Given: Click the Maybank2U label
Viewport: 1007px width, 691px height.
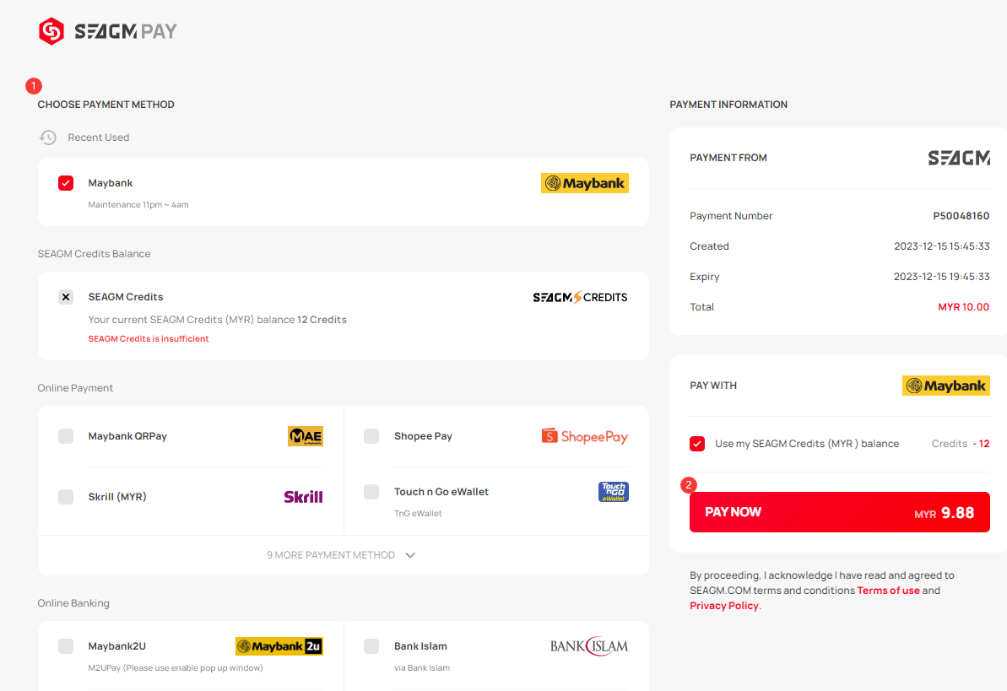Looking at the screenshot, I should click(116, 646).
